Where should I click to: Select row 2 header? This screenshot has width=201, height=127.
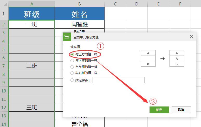click(4, 24)
